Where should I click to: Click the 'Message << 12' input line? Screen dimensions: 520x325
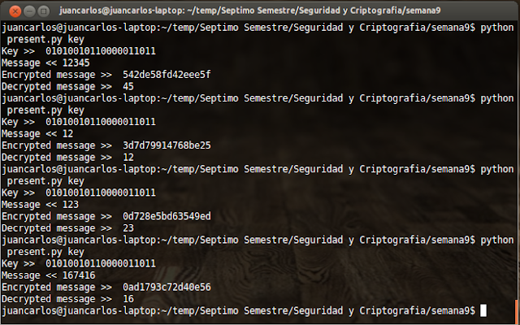[x=37, y=133]
